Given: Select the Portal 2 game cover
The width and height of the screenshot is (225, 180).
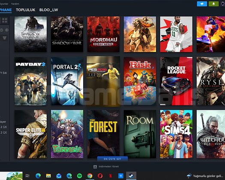Looking at the screenshot, I should (x=67, y=81).
